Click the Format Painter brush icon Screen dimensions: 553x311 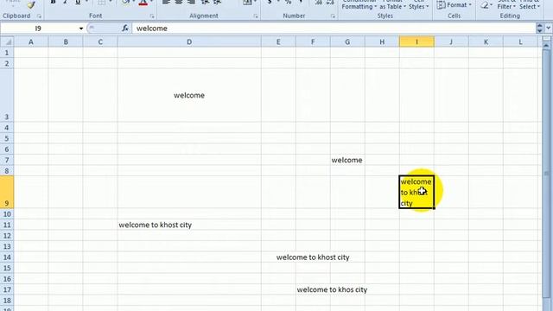click(x=31, y=4)
